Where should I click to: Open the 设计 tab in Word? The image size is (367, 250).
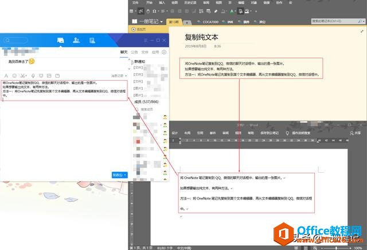point(175,133)
